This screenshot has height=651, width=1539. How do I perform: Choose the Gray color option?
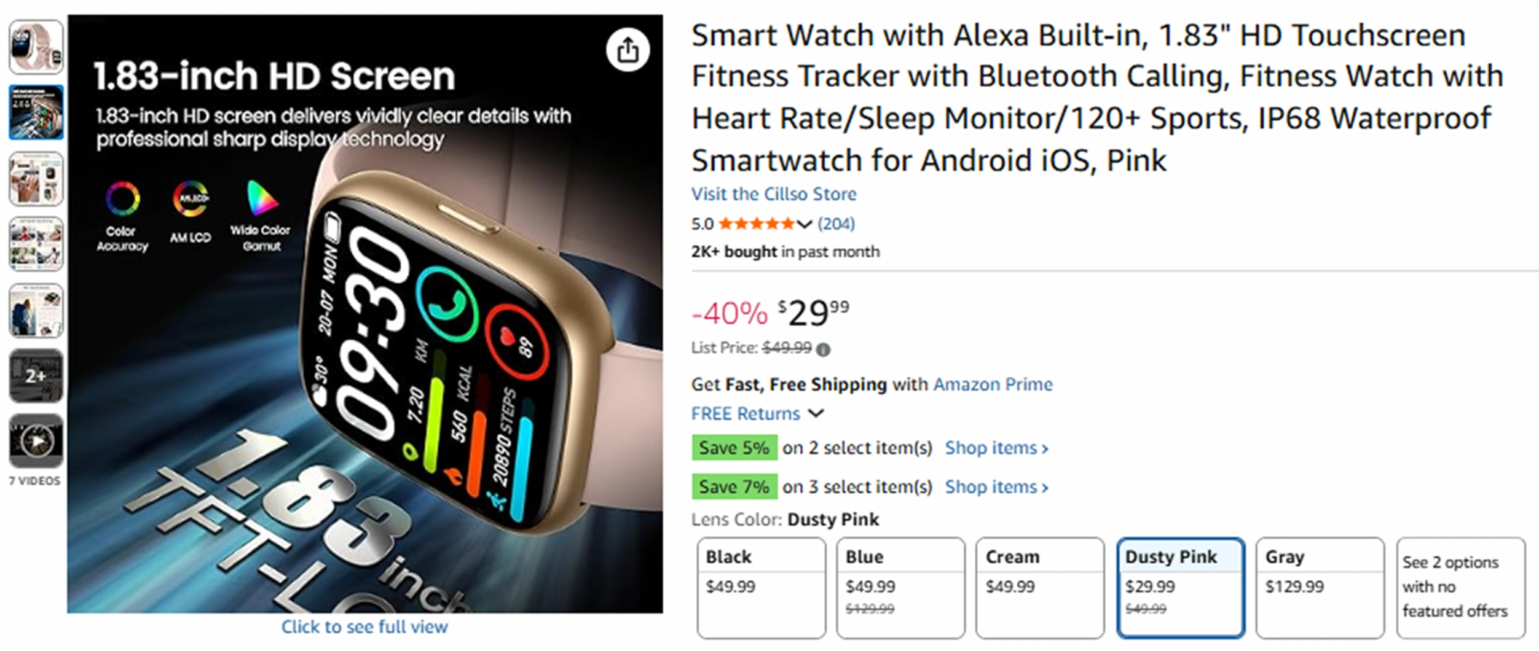[1320, 587]
